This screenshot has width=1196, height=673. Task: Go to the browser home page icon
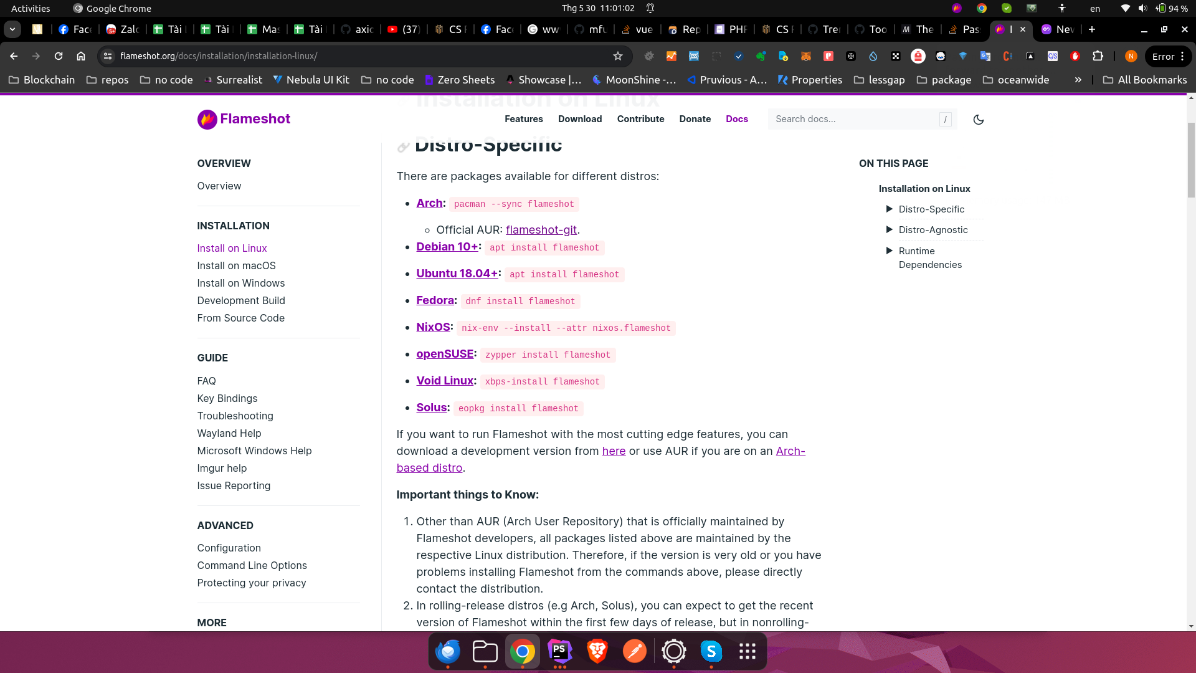point(81,56)
